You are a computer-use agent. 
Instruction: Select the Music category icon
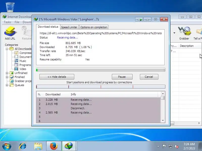(x=16, y=61)
